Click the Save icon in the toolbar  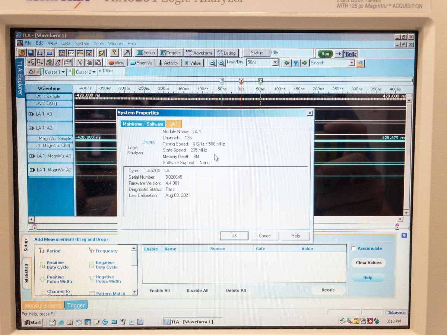click(31, 53)
